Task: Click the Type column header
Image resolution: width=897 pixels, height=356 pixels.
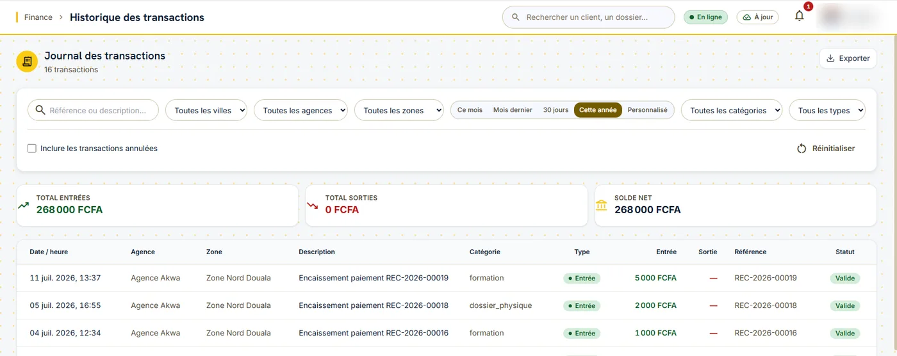Action: click(x=582, y=252)
